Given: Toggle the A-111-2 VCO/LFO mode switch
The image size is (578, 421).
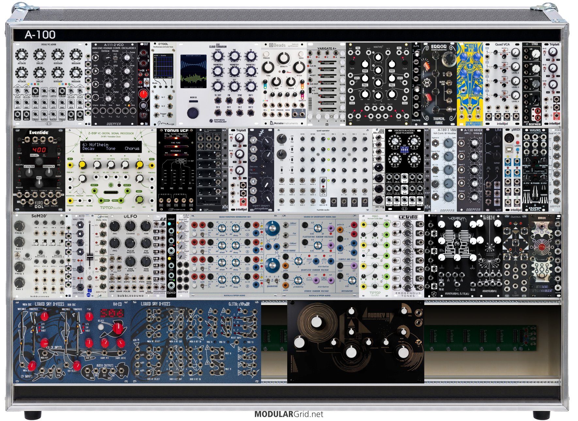Looking at the screenshot, I should [115, 58].
